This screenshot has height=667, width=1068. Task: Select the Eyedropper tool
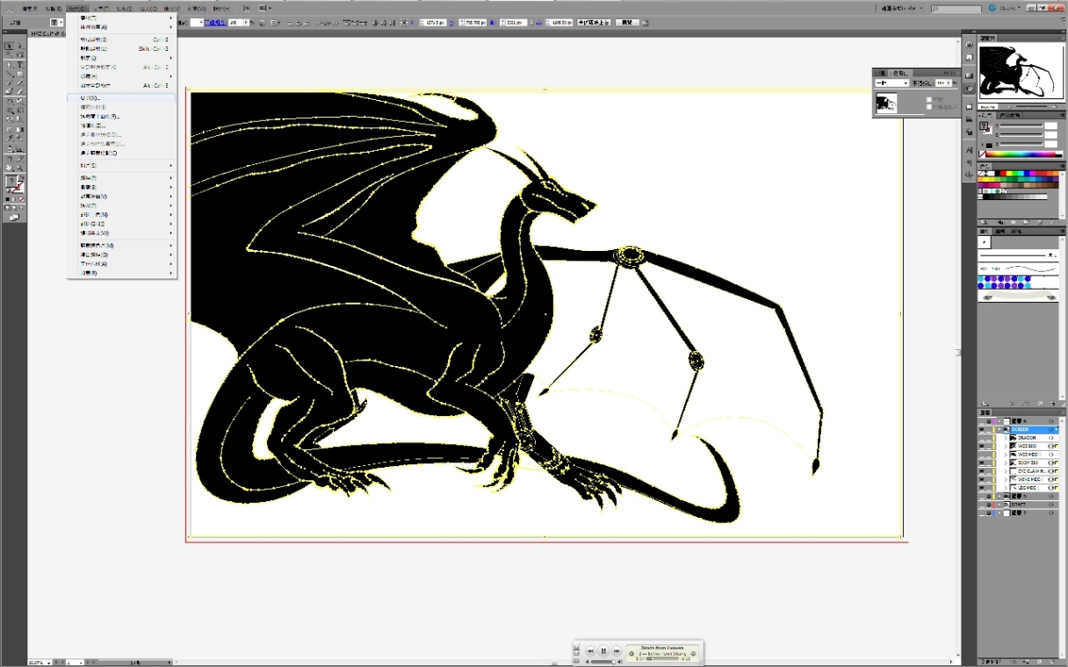coord(10,138)
